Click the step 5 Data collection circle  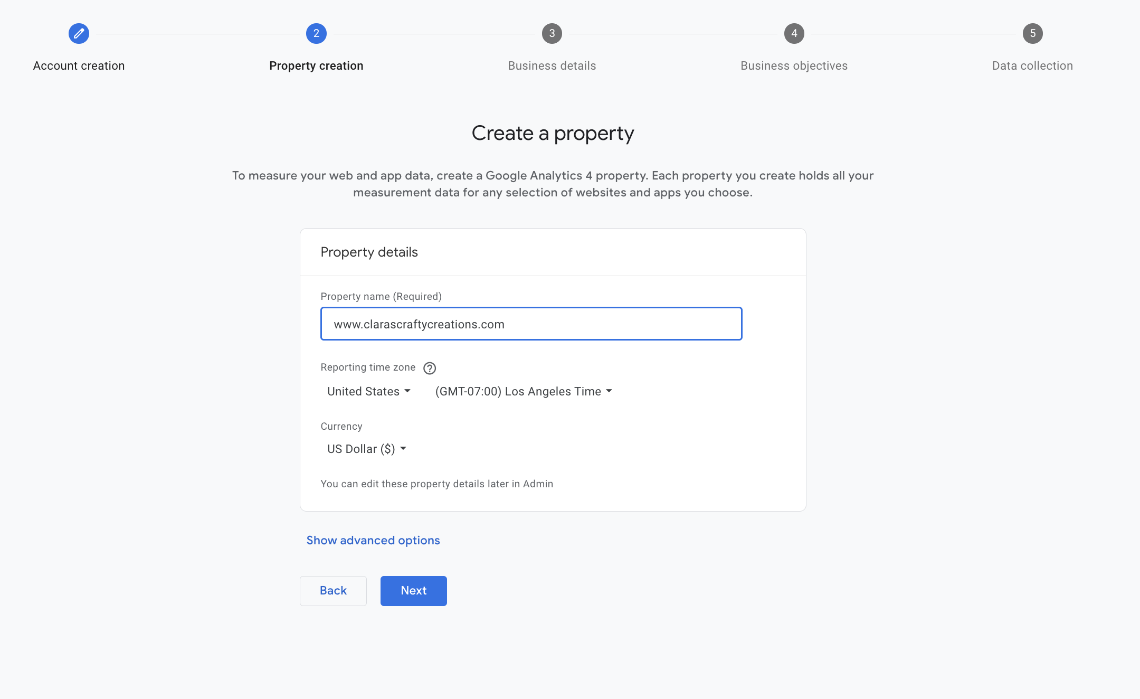tap(1032, 34)
